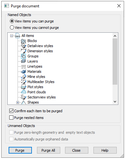Click the Dimension styles icon
The height and width of the screenshot is (160, 125).
tap(23, 51)
